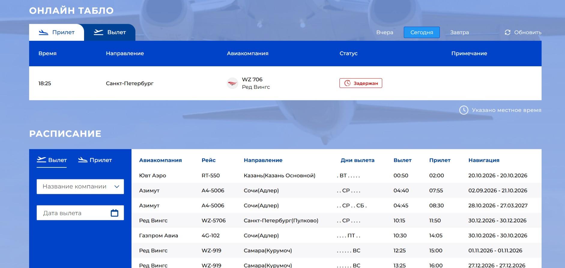The width and height of the screenshot is (565, 268).
Task: Click the РАСПИСАНИЕ section heading
Action: tap(65, 134)
